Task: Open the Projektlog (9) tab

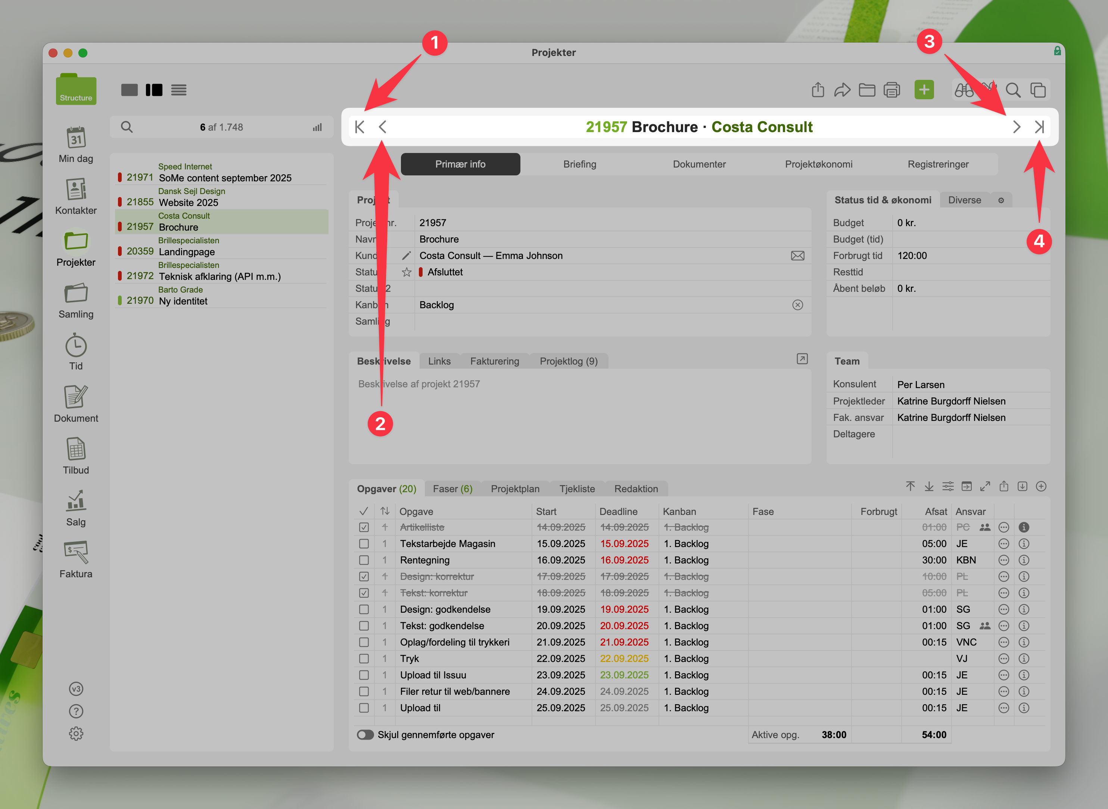Action: coord(568,362)
